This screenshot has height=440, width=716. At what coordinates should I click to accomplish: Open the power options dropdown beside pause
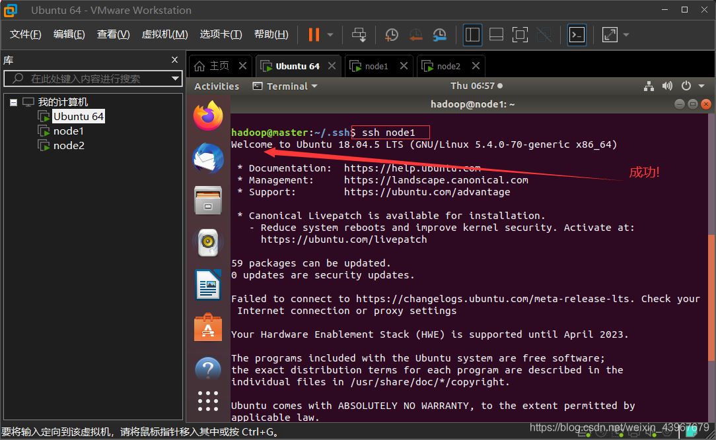pyautogui.click(x=330, y=34)
